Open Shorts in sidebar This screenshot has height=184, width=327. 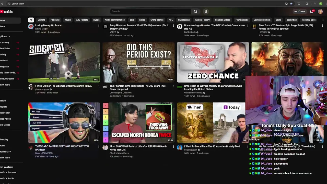click(x=3, y=27)
